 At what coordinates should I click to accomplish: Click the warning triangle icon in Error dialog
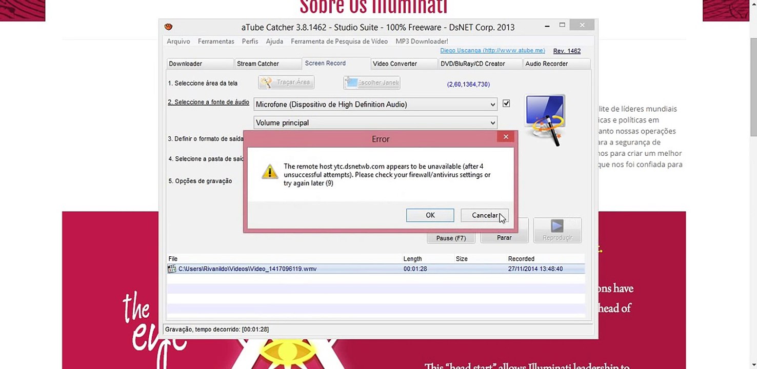pos(270,171)
